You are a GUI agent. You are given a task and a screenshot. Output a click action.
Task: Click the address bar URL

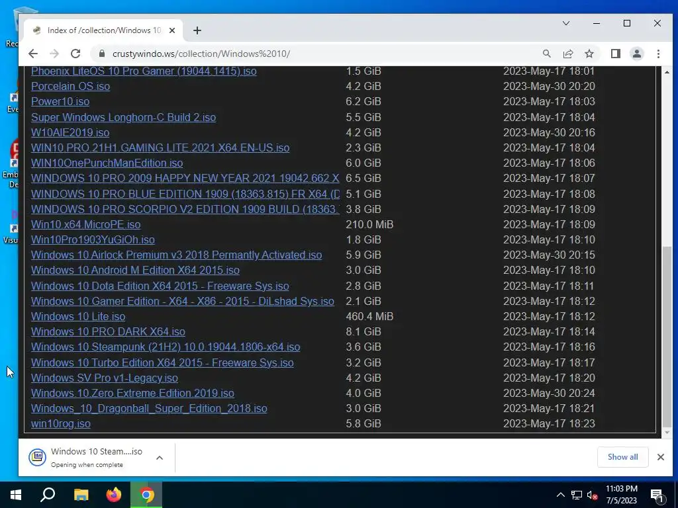[x=201, y=54]
